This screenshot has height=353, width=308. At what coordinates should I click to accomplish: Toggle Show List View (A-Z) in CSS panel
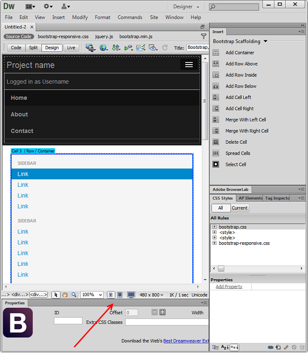pyautogui.click(x=225, y=347)
